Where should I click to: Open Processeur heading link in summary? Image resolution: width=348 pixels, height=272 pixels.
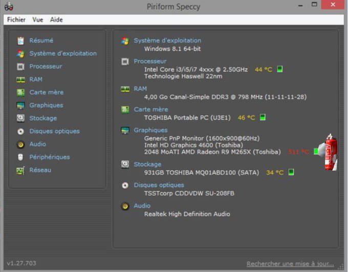(x=150, y=61)
